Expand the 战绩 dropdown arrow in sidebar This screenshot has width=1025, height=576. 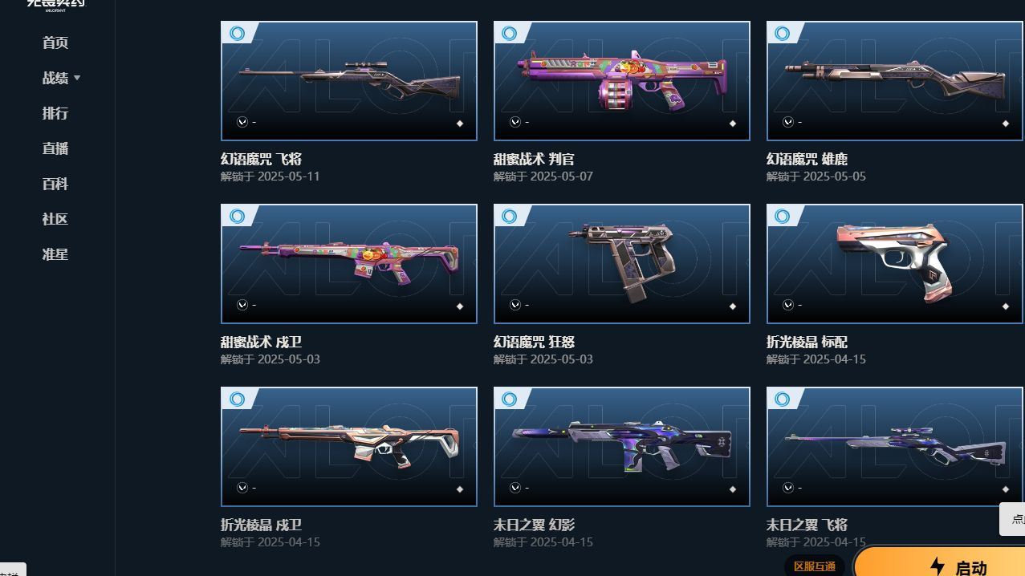coord(77,78)
